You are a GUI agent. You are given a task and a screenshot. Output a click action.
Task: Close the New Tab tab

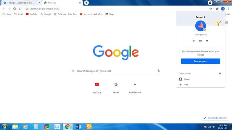(80, 3)
